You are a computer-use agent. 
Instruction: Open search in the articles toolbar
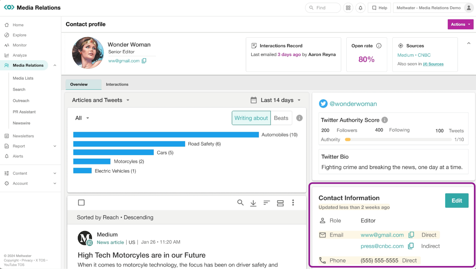click(x=240, y=203)
